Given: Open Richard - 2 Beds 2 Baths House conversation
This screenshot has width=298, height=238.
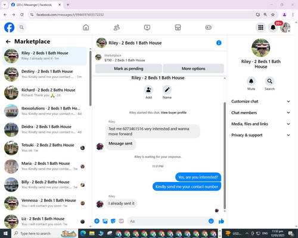Looking at the screenshot, I should coord(45,93).
